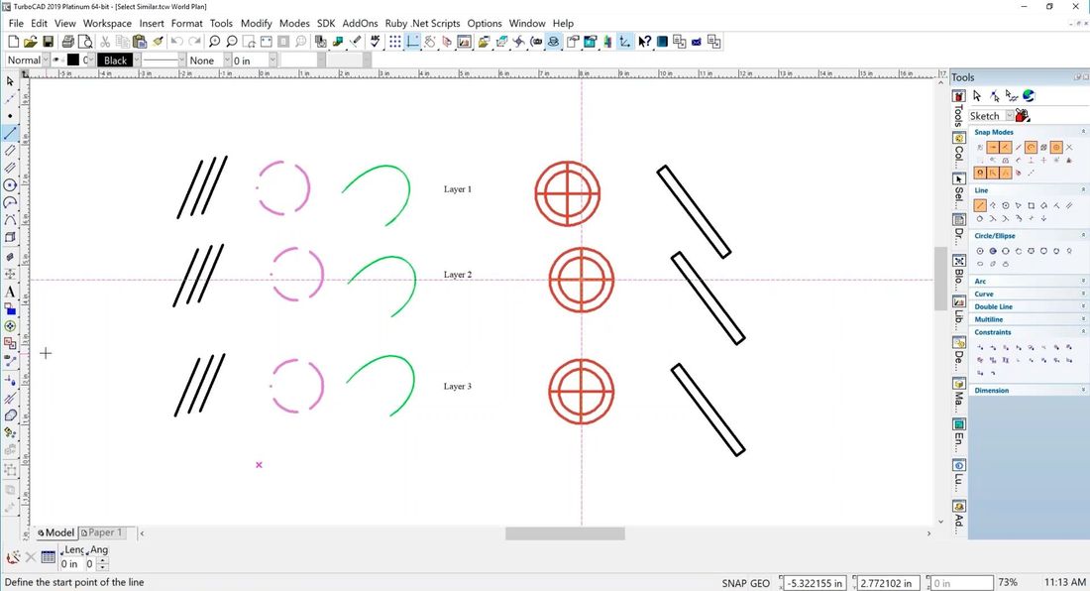Image resolution: width=1090 pixels, height=591 pixels.
Task: Toggle the active Line tool in Line section
Action: pos(979,205)
